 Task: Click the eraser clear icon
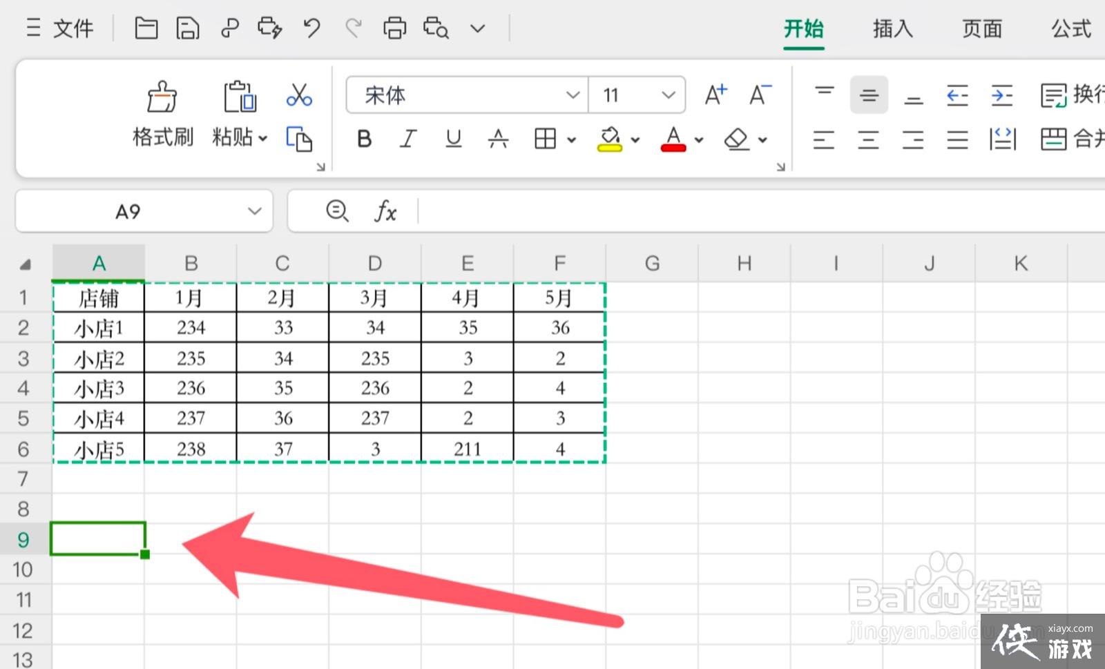tap(737, 139)
